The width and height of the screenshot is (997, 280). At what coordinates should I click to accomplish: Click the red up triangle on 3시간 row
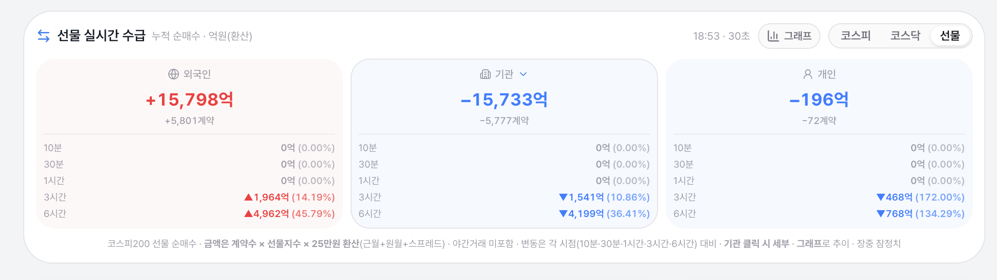(x=249, y=197)
